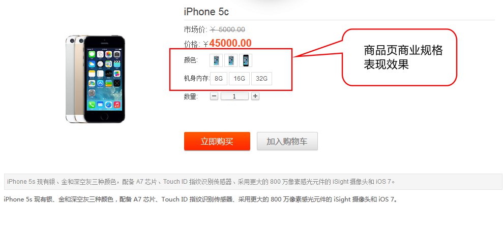Viewport: 503px width, 236px height.
Task: Click the quantity input field showing 1
Action: click(x=234, y=96)
